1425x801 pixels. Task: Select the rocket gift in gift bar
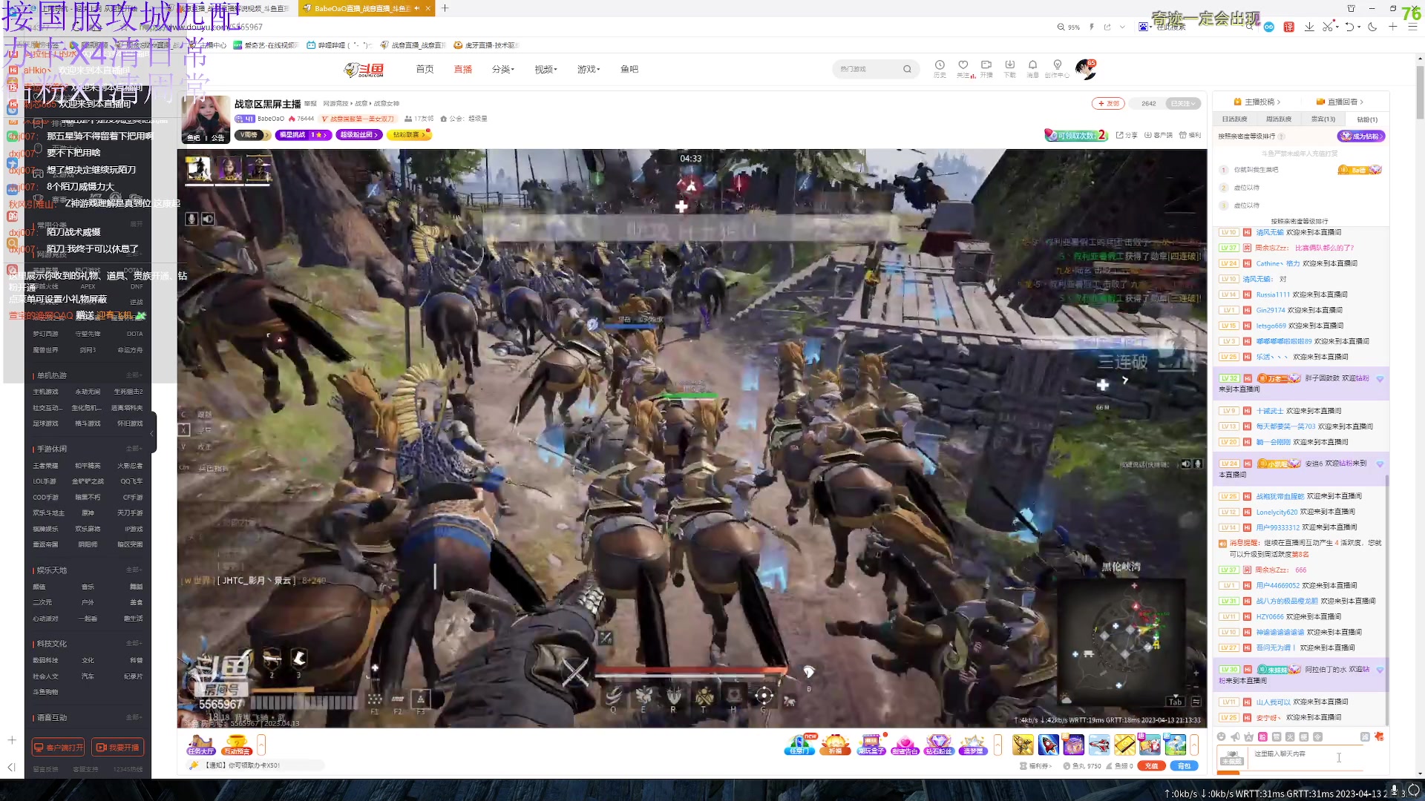1049,744
